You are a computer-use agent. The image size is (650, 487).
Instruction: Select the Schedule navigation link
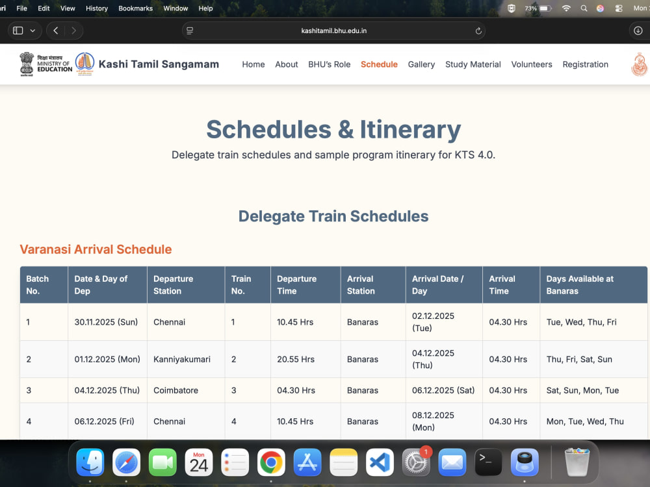(379, 64)
